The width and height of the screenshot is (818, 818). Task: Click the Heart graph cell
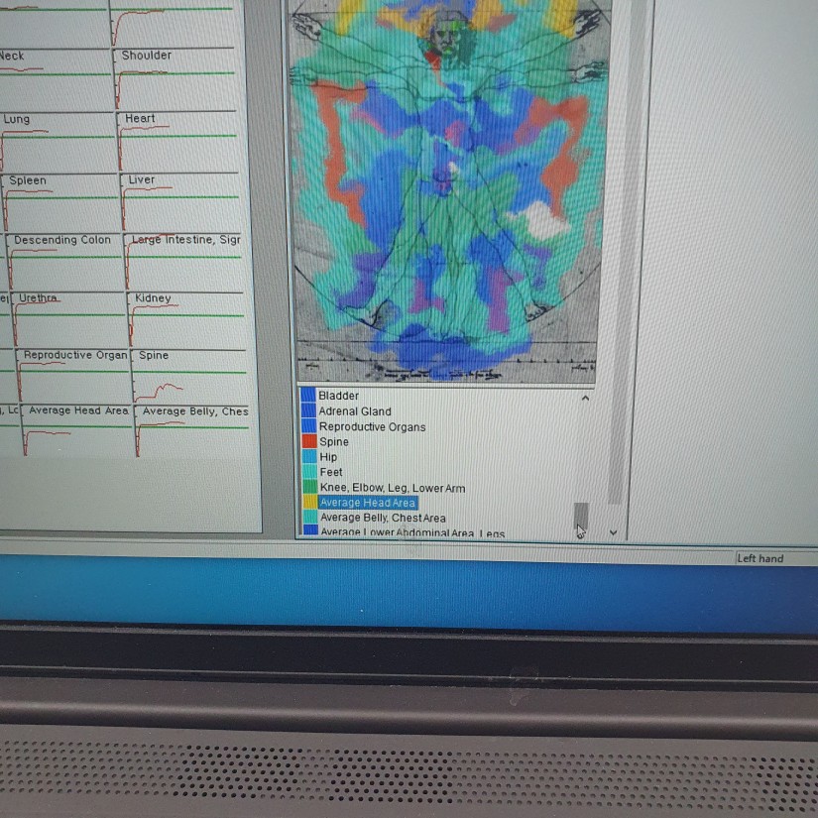(177, 142)
